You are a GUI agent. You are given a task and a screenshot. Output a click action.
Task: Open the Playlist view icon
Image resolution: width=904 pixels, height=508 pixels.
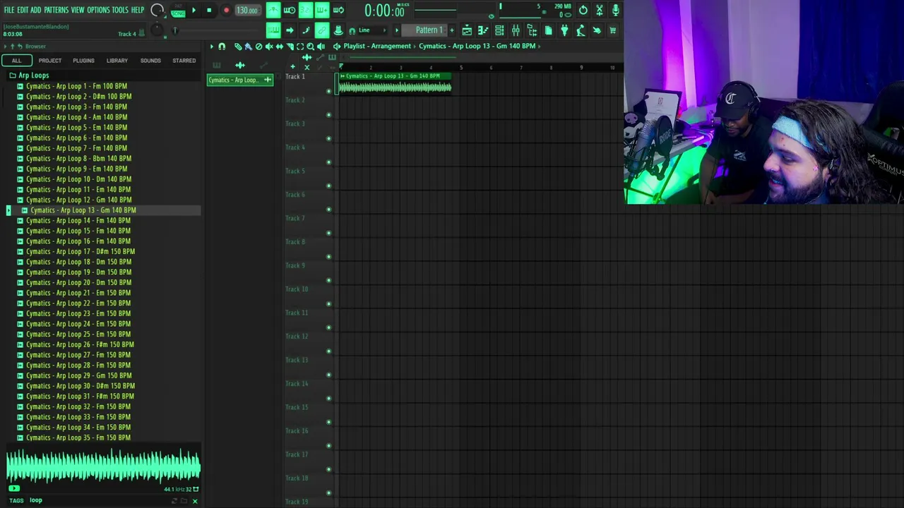pyautogui.click(x=467, y=30)
